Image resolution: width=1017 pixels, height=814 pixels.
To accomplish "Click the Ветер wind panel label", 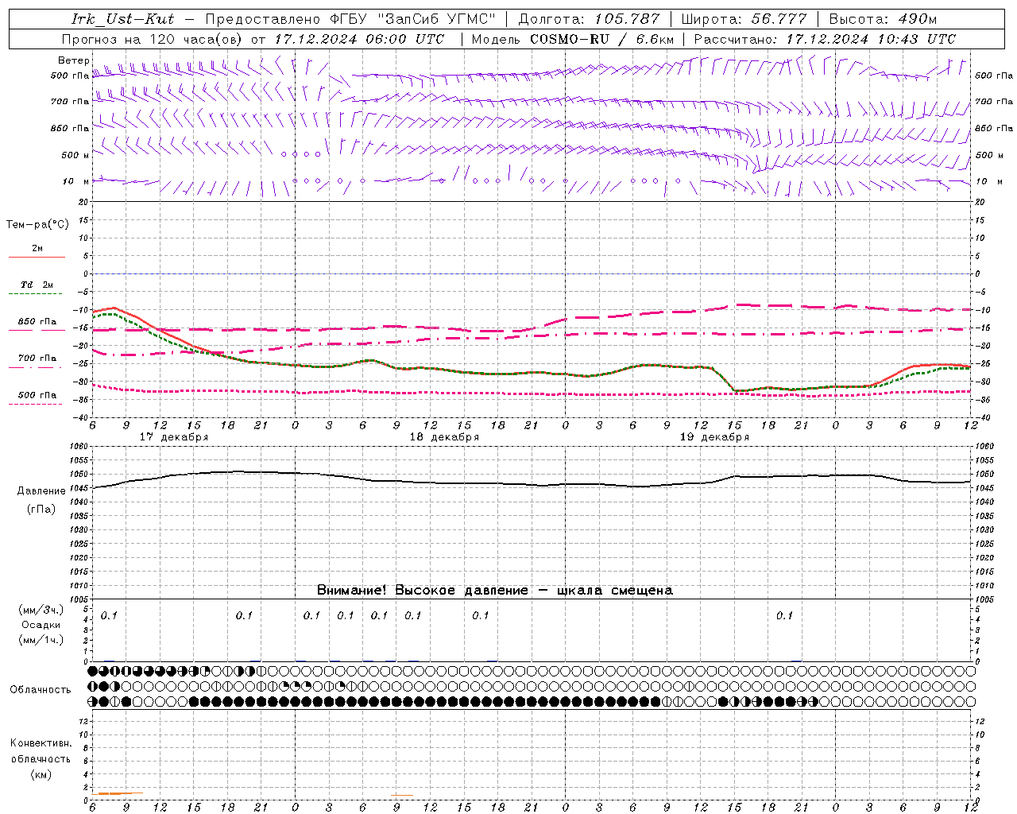I will pos(73,60).
